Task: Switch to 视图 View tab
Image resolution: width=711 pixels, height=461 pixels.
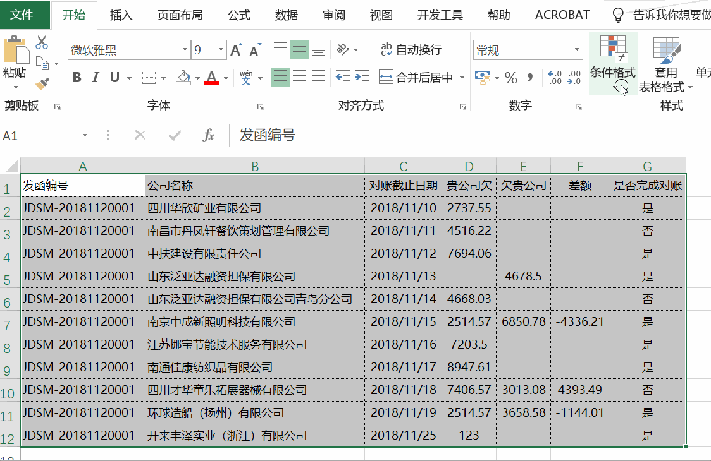Action: coord(381,15)
